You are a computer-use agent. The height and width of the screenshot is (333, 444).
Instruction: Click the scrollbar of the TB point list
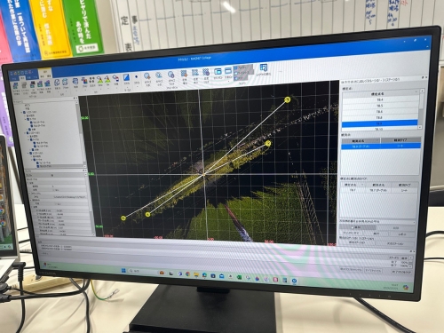pyautogui.click(x=421, y=109)
